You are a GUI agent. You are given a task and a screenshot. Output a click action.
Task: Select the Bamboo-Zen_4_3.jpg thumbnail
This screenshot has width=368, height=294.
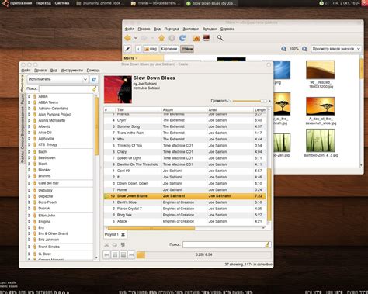pyautogui.click(x=321, y=140)
